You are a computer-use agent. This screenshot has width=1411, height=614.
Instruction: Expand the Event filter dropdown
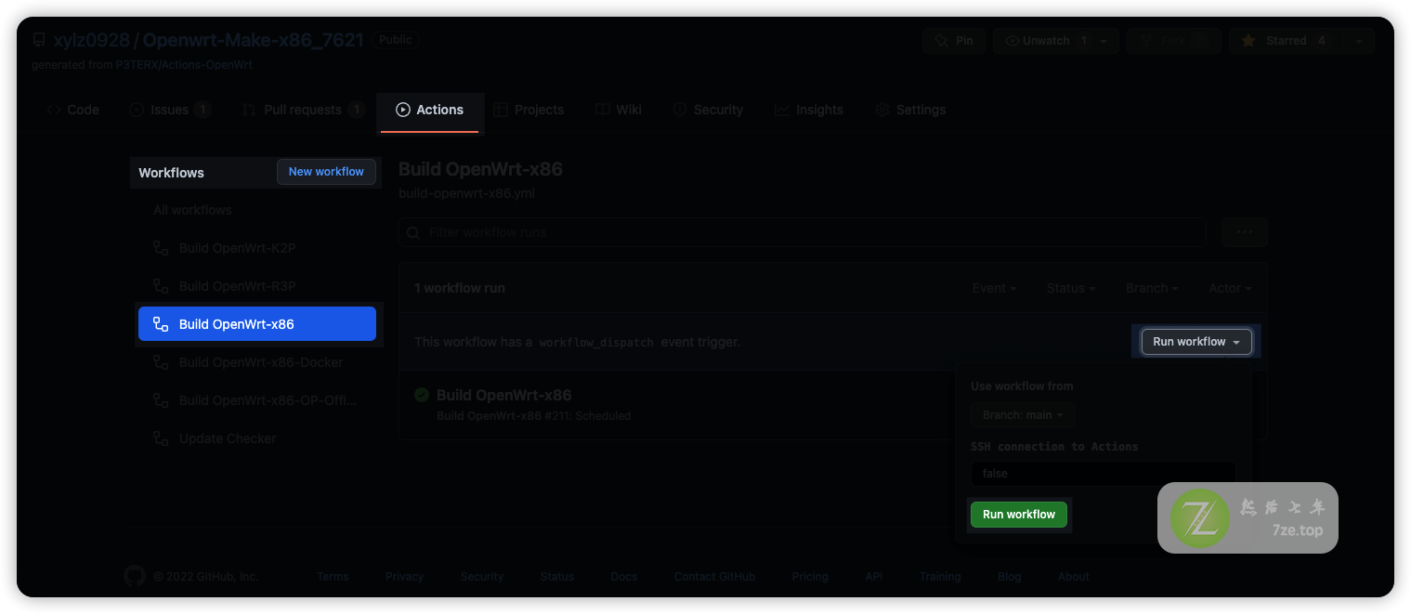993,288
